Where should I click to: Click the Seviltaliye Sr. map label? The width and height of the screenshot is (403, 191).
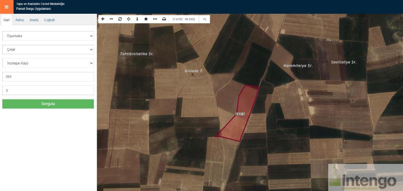click(344, 62)
